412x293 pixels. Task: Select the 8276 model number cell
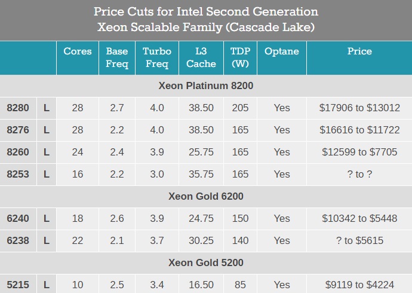tap(18, 130)
